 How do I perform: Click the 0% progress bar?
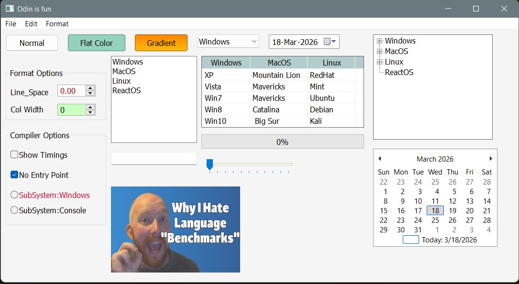click(282, 142)
